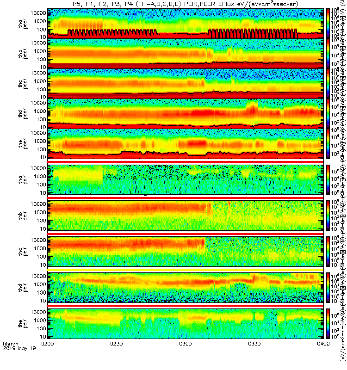Select the 'the peir' panel label

pyautogui.click(x=23, y=323)
